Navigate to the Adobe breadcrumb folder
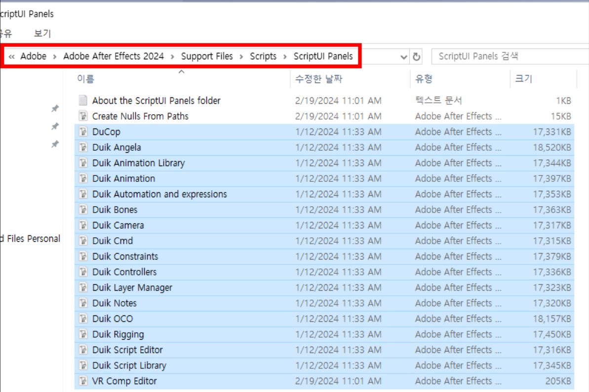The image size is (589, 392). (34, 56)
